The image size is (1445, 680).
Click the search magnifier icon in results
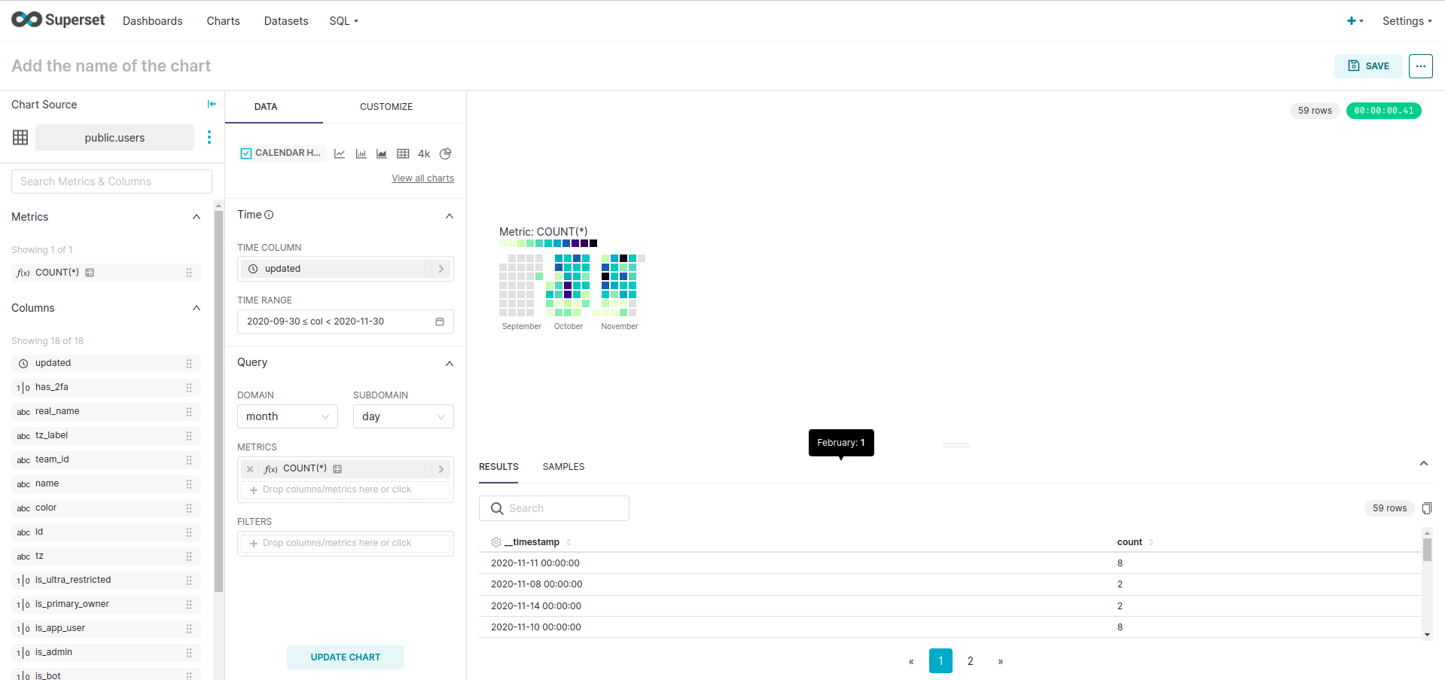(x=497, y=508)
